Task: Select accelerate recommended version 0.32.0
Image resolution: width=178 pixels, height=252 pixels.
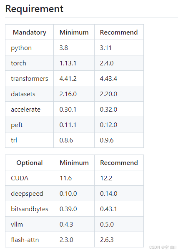Action: click(x=108, y=110)
